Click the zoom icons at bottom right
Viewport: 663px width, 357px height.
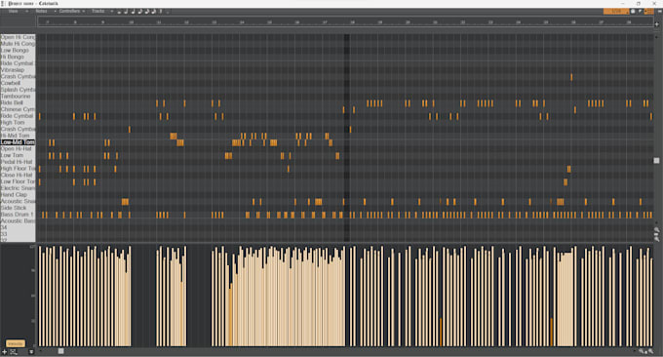(645, 351)
